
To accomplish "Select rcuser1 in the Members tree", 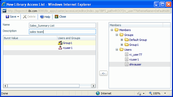I will 134,59.
